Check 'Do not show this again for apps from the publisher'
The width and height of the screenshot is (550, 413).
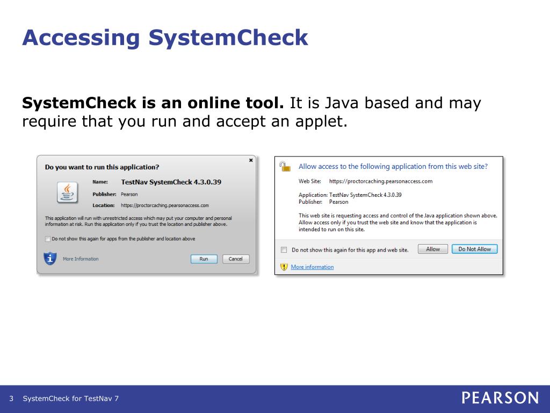pos(48,239)
